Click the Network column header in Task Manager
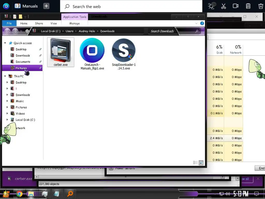Image resolution: width=265 pixels, height=199 pixels. pyautogui.click(x=234, y=49)
